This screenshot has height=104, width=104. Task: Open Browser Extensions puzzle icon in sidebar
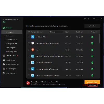pos(4,64)
